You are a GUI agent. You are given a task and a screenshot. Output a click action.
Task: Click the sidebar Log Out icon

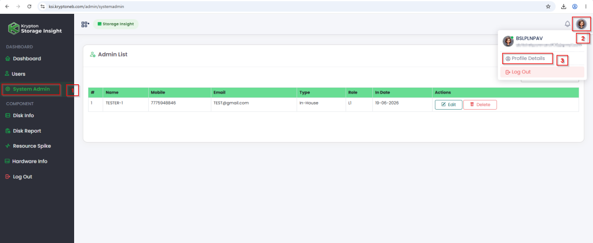click(8, 176)
